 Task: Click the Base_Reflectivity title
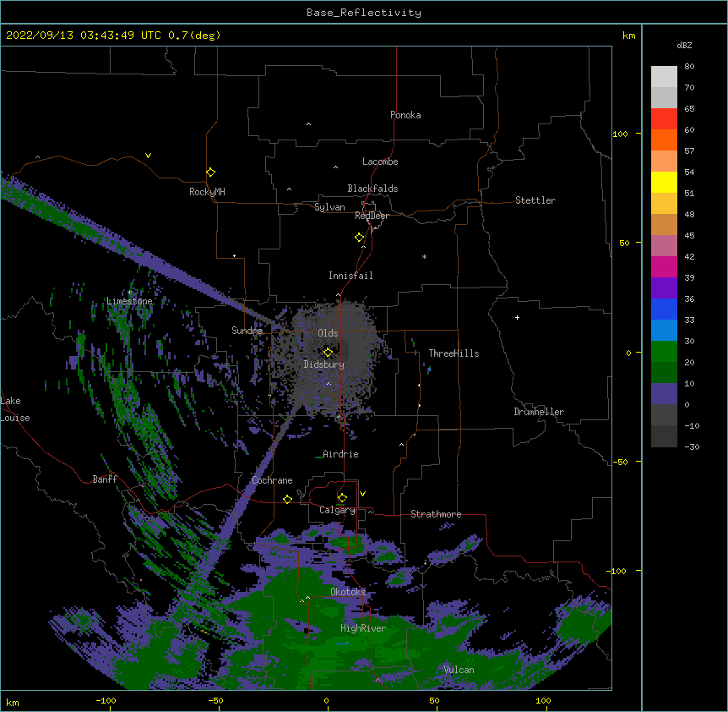[x=364, y=13]
